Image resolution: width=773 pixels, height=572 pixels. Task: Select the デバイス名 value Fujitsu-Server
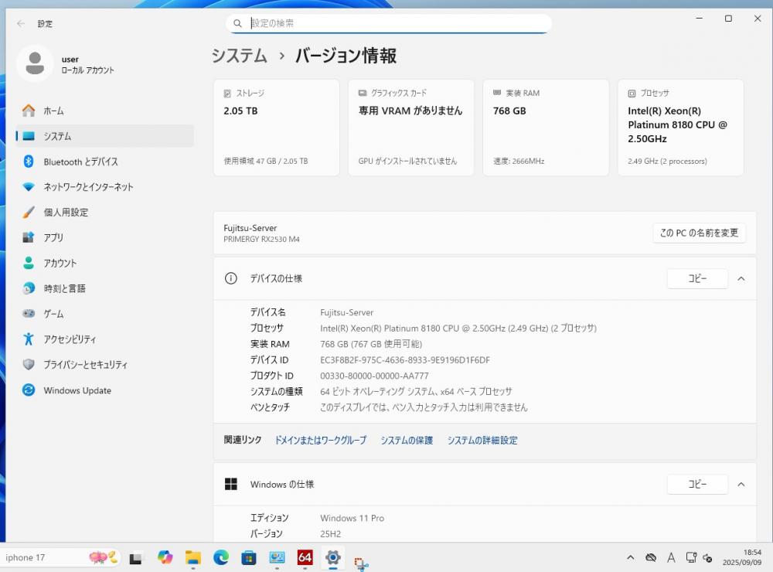click(x=346, y=312)
